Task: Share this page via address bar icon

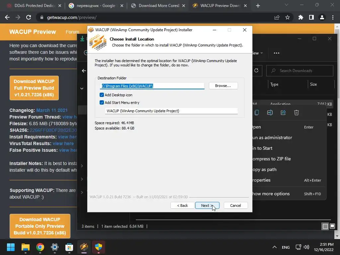Action: pyautogui.click(x=277, y=17)
